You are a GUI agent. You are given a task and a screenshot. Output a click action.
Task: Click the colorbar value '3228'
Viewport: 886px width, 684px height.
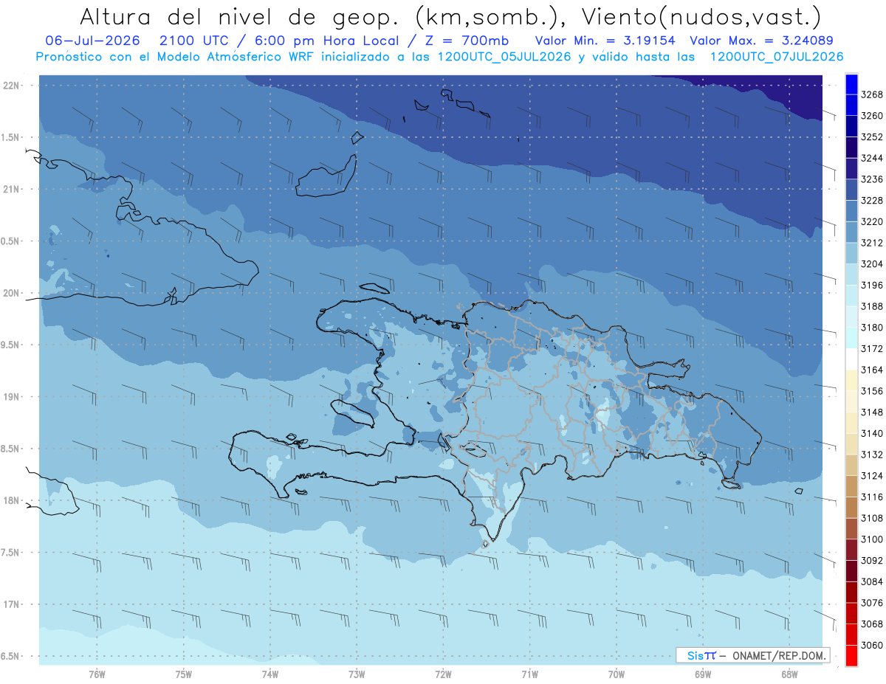[872, 201]
